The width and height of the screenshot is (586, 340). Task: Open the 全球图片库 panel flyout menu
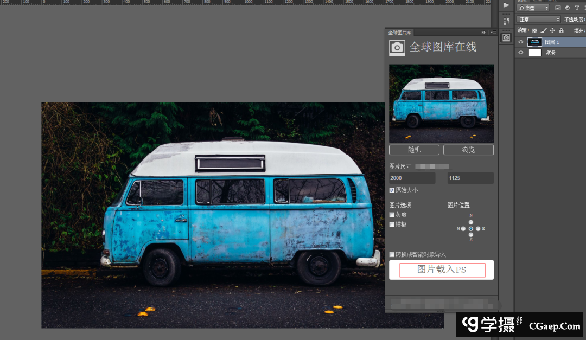point(493,33)
